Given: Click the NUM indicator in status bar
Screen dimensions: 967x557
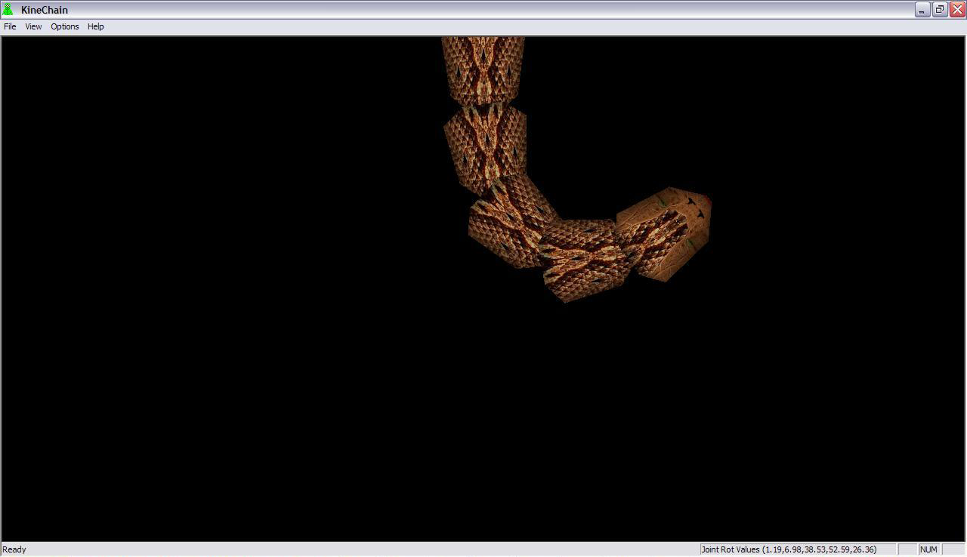Looking at the screenshot, I should (x=928, y=549).
